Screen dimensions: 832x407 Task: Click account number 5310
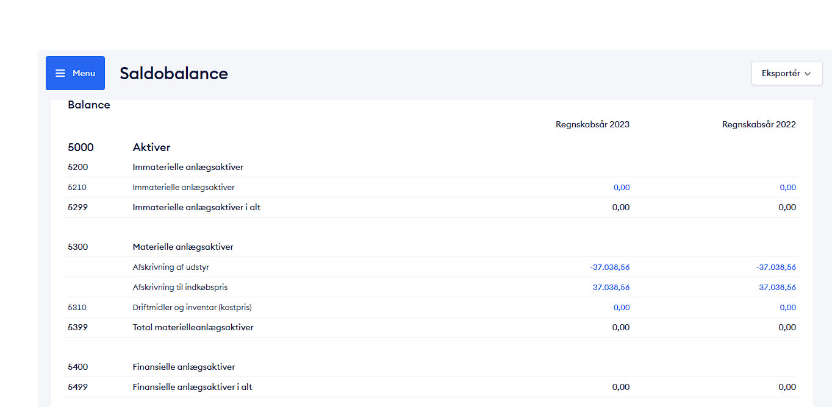(77, 308)
